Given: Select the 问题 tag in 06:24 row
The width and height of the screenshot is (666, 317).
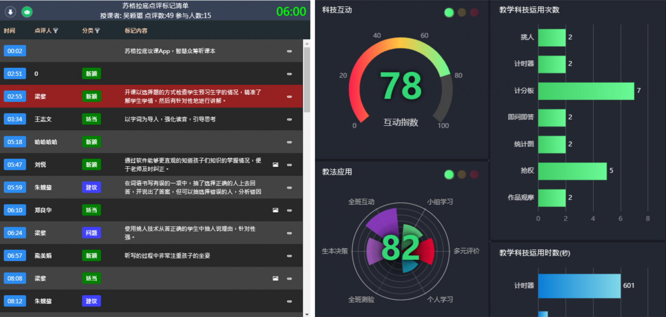Looking at the screenshot, I should [x=91, y=233].
